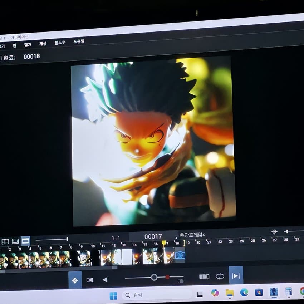
Task: Open the 재생 menu
Action: click(43, 44)
